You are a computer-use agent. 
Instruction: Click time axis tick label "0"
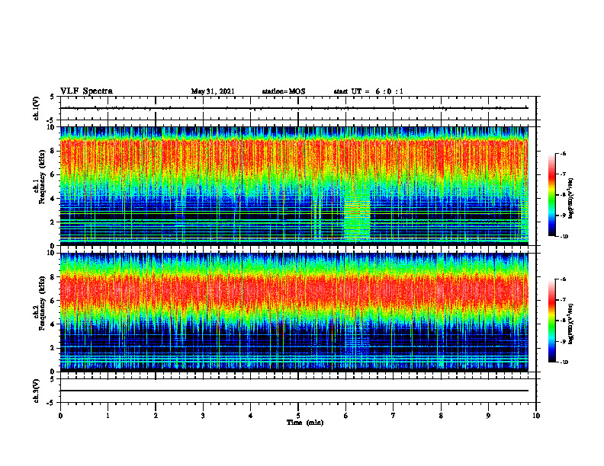point(60,416)
